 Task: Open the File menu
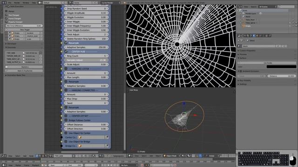[10, 3]
